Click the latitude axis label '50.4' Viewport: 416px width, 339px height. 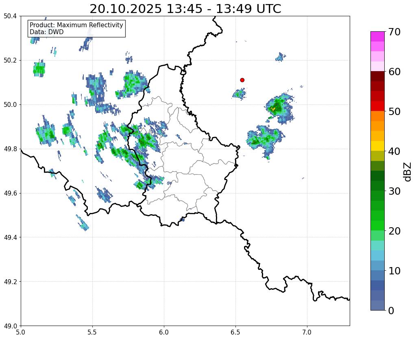pyautogui.click(x=10, y=16)
